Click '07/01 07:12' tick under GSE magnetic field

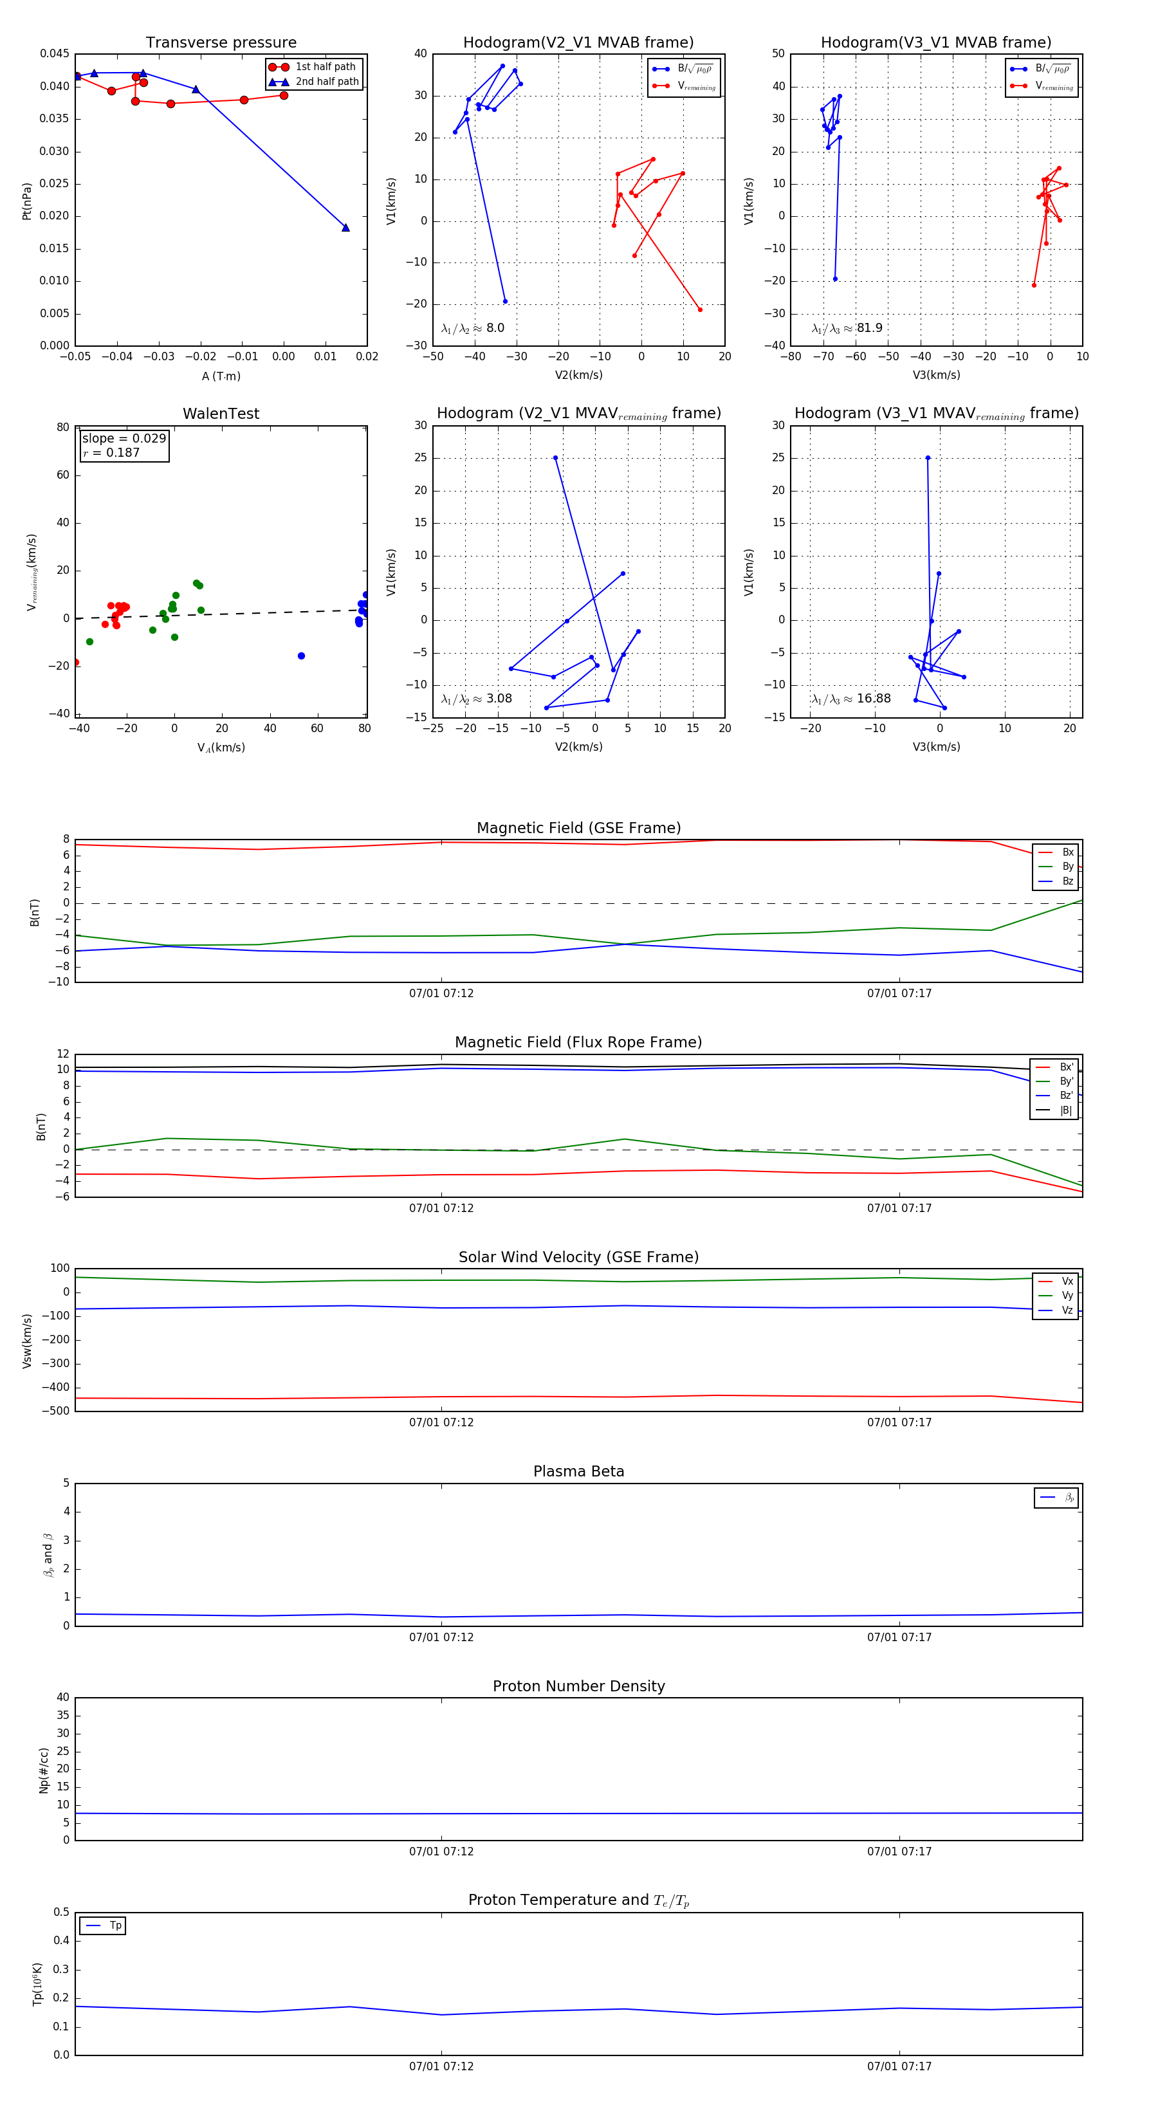coord(442,993)
